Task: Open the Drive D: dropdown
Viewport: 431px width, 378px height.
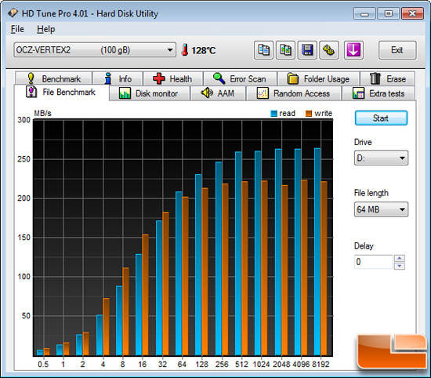Action: [x=381, y=158]
